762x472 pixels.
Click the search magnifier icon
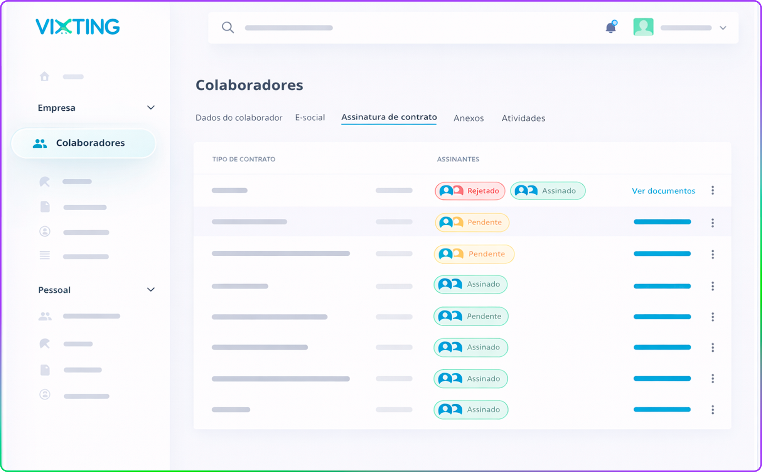pos(228,27)
